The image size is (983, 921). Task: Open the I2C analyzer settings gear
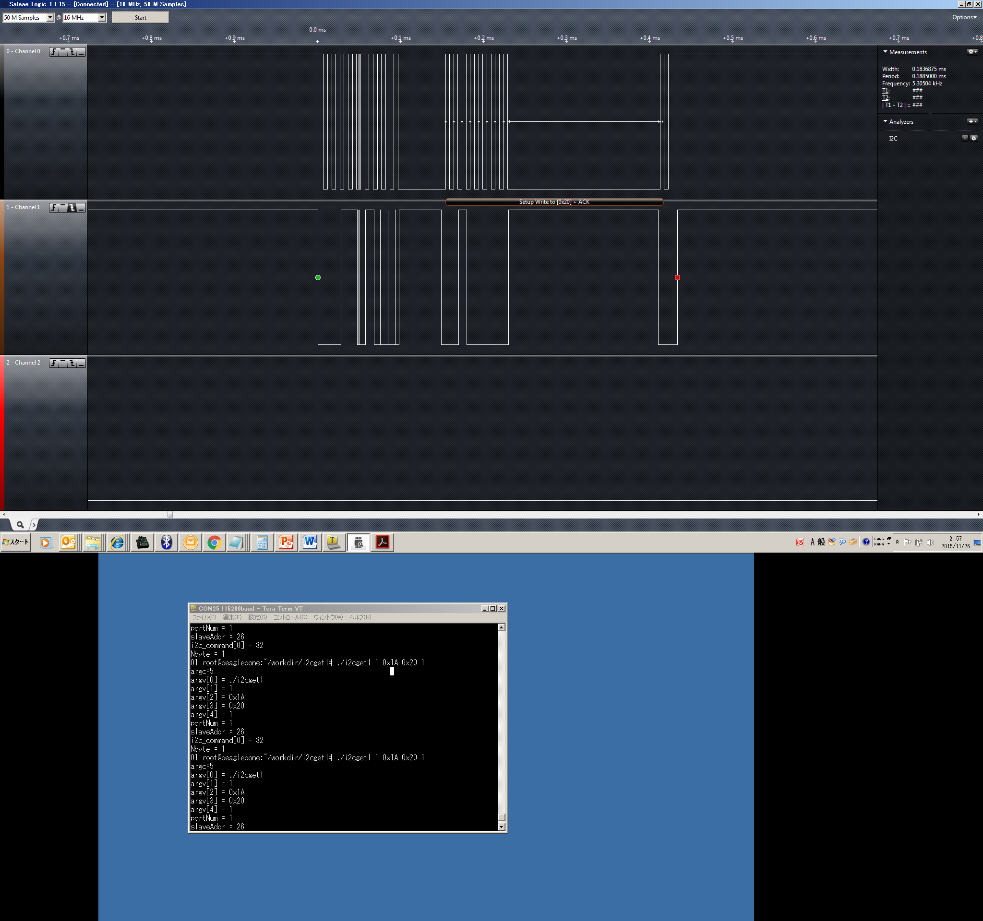tap(973, 138)
